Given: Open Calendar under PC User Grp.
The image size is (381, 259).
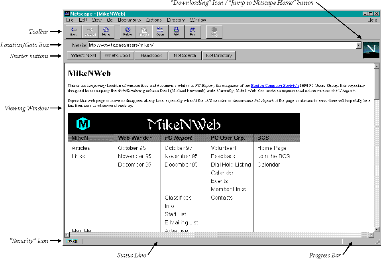Looking at the screenshot, I should 222,173.
